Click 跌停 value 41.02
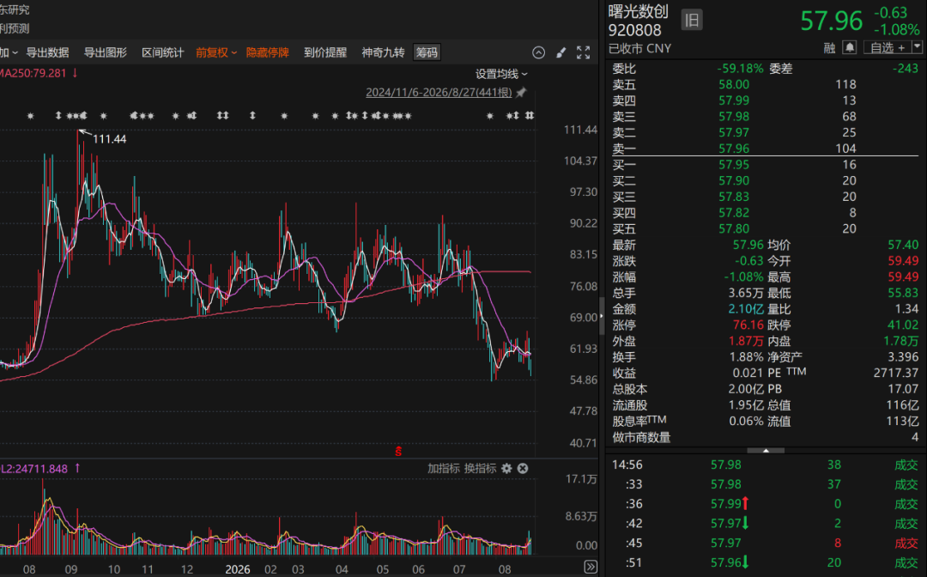This screenshot has height=577, width=927. click(x=903, y=325)
